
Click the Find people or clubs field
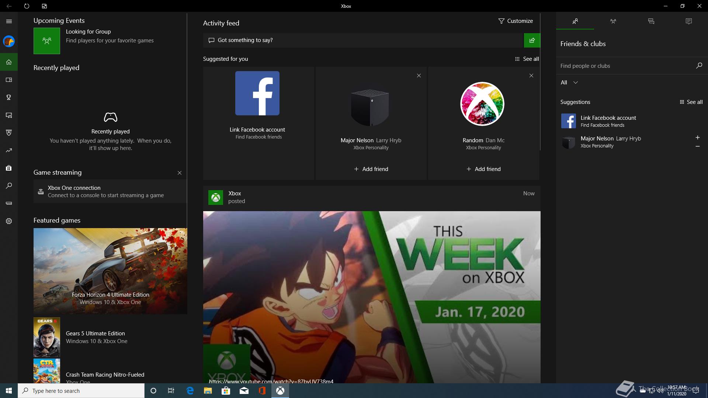626,66
